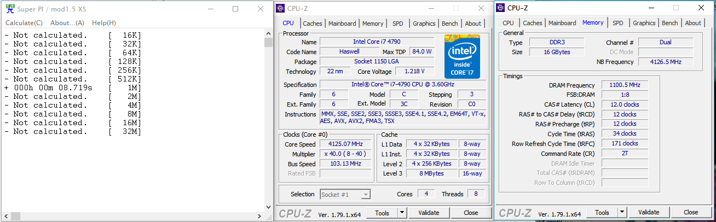
Task: Select About tab in right CPU-Z window
Action: click(693, 23)
